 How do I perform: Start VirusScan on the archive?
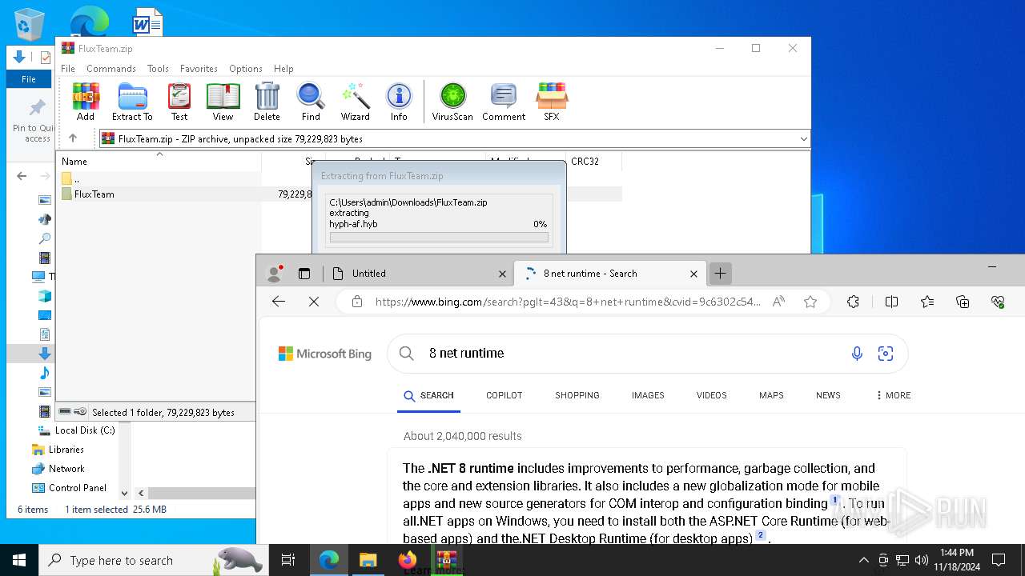pyautogui.click(x=452, y=102)
